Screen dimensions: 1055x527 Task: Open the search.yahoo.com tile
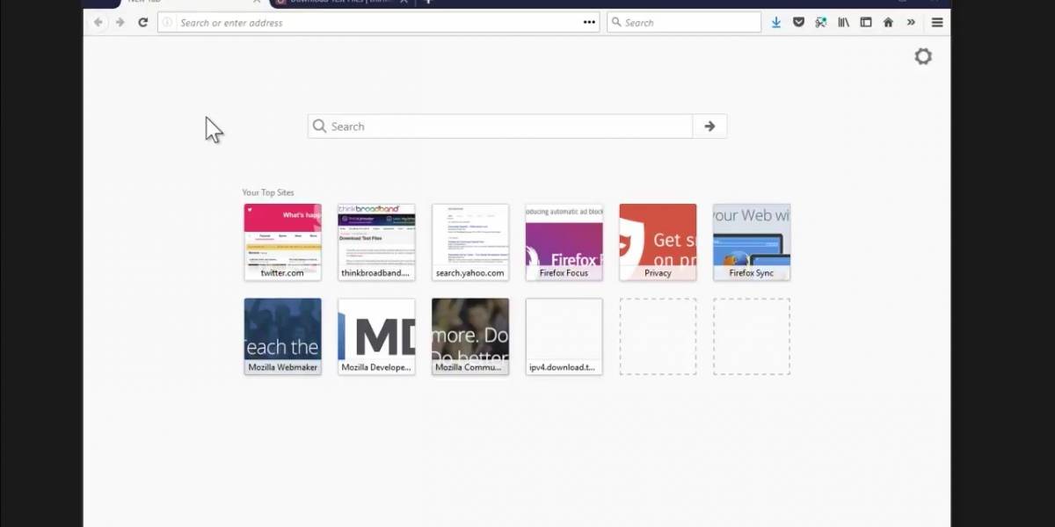[470, 242]
